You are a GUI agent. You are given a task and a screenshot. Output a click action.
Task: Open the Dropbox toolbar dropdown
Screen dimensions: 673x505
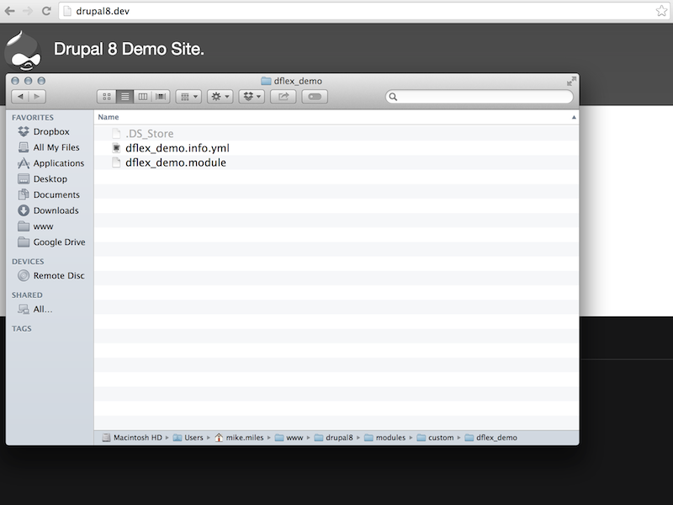[x=252, y=97]
